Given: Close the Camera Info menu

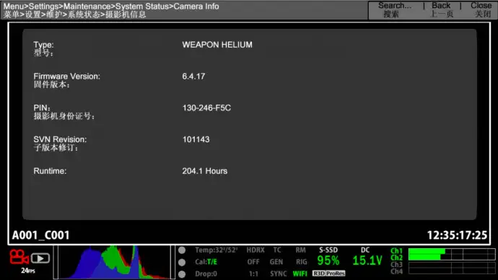Looking at the screenshot, I should pyautogui.click(x=481, y=10).
